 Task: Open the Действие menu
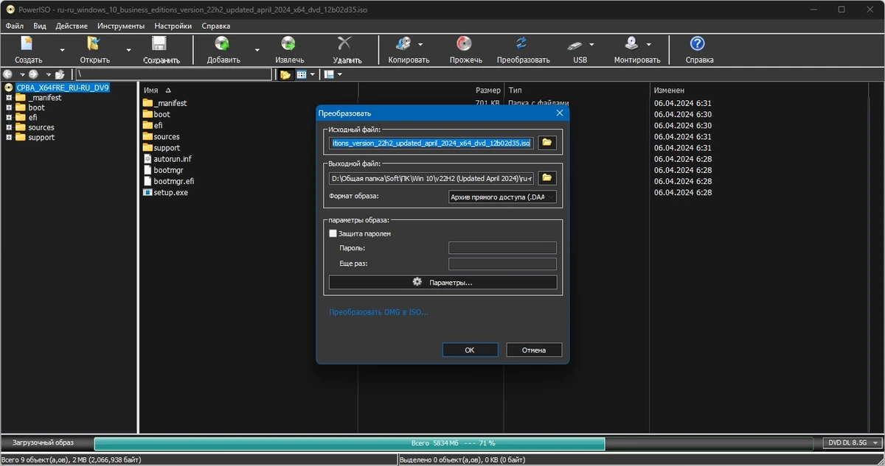(72, 26)
